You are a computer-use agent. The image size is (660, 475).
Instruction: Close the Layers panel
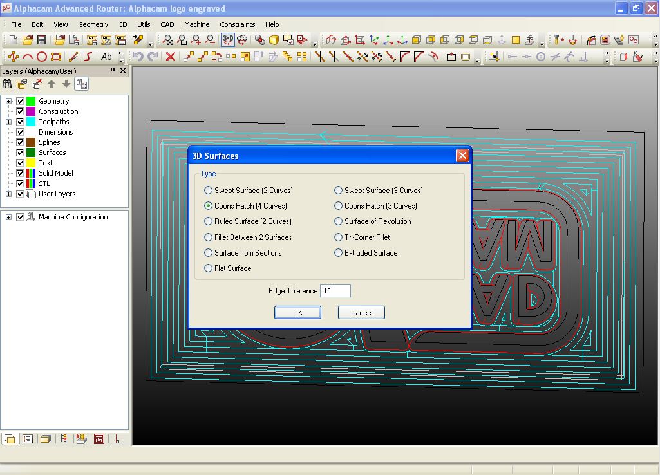click(x=123, y=71)
